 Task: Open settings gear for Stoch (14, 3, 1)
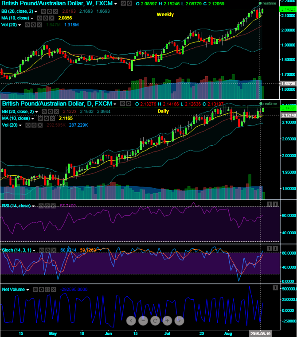click(x=48, y=250)
